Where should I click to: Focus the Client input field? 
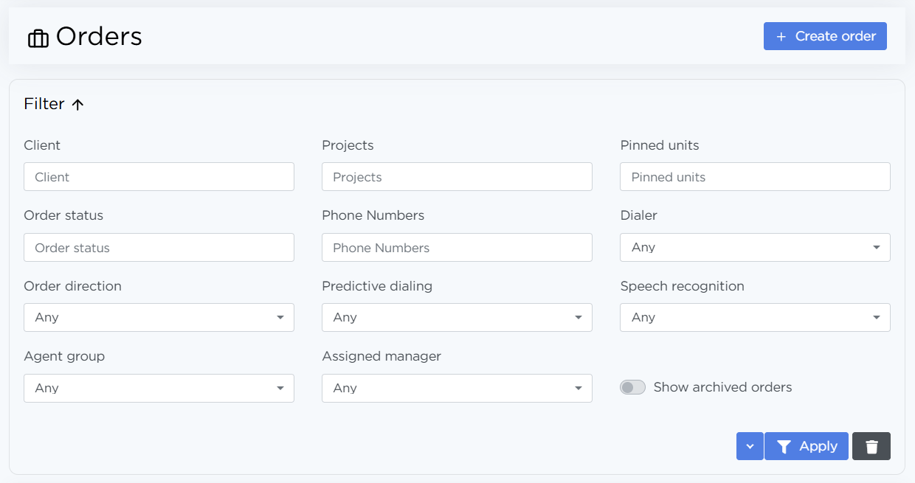(159, 177)
